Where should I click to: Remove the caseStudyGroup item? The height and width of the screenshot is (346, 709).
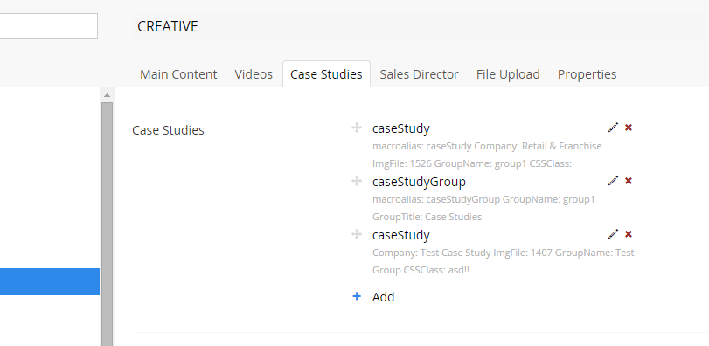coord(628,181)
